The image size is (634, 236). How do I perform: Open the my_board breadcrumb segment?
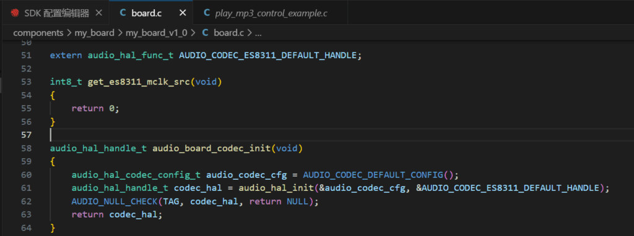94,33
